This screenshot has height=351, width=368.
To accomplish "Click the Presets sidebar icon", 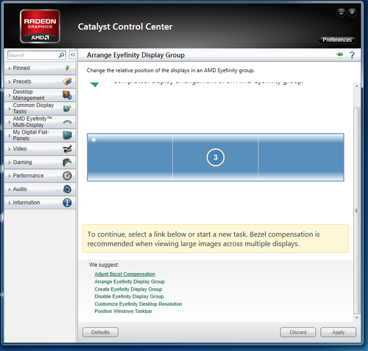I will coord(67,81).
